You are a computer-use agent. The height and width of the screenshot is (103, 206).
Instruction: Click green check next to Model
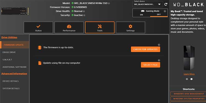[73, 3]
